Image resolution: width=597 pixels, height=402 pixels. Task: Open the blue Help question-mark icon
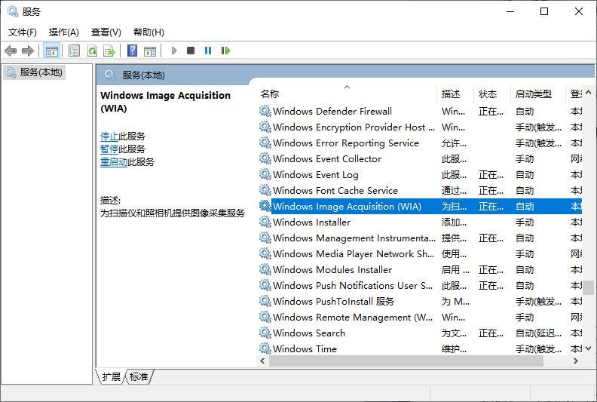(x=132, y=51)
